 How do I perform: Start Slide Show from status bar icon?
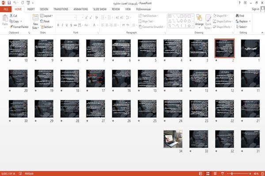223,173
